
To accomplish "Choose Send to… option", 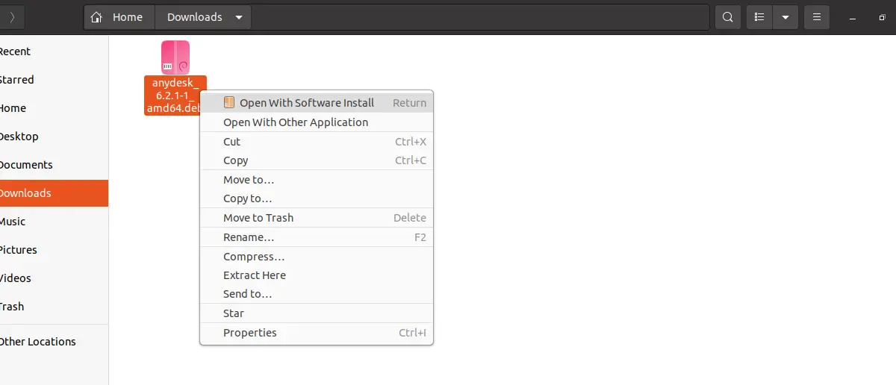I will coord(317,294).
